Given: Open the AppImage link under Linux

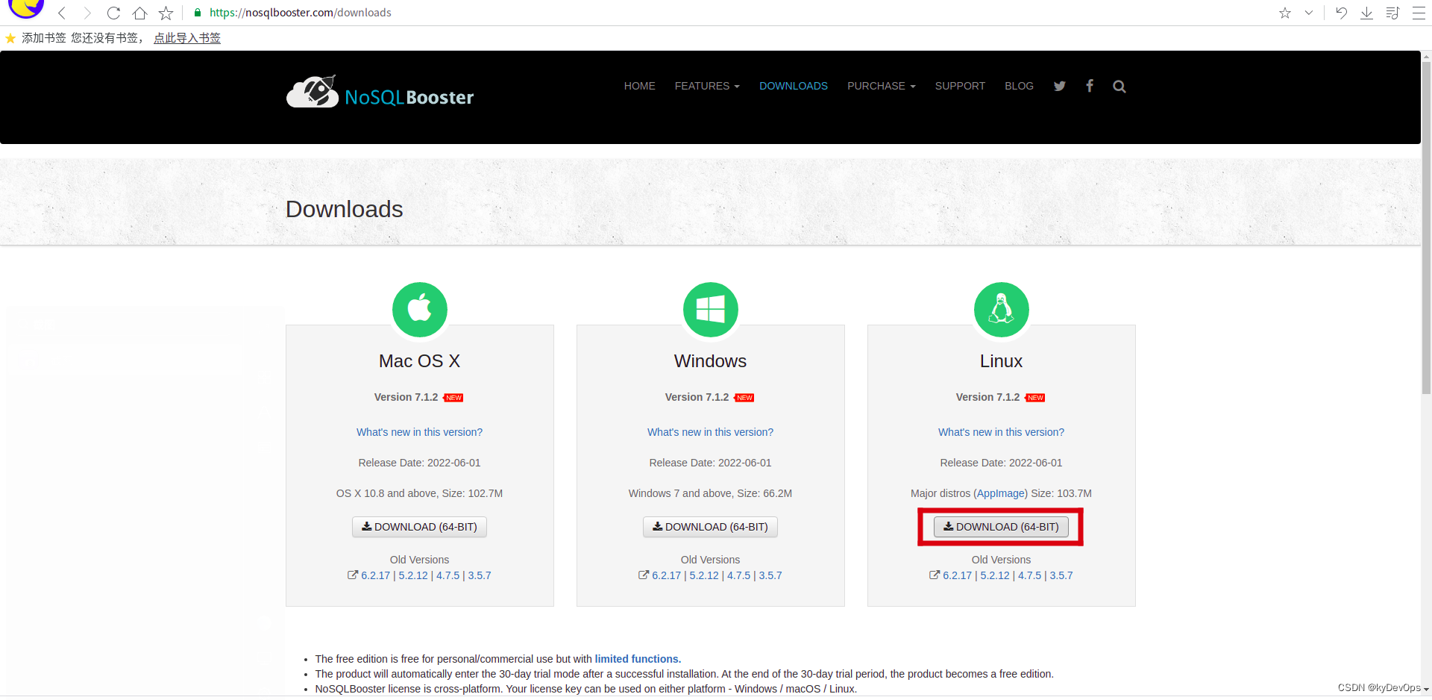Looking at the screenshot, I should pyautogui.click(x=1001, y=493).
